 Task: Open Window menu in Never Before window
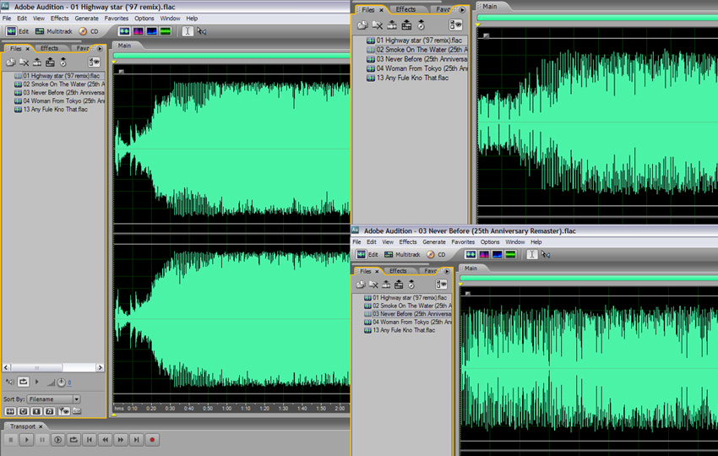click(515, 242)
